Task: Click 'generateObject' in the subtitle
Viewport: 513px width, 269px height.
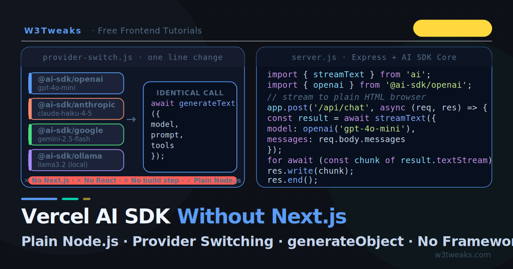Action: (x=345, y=241)
